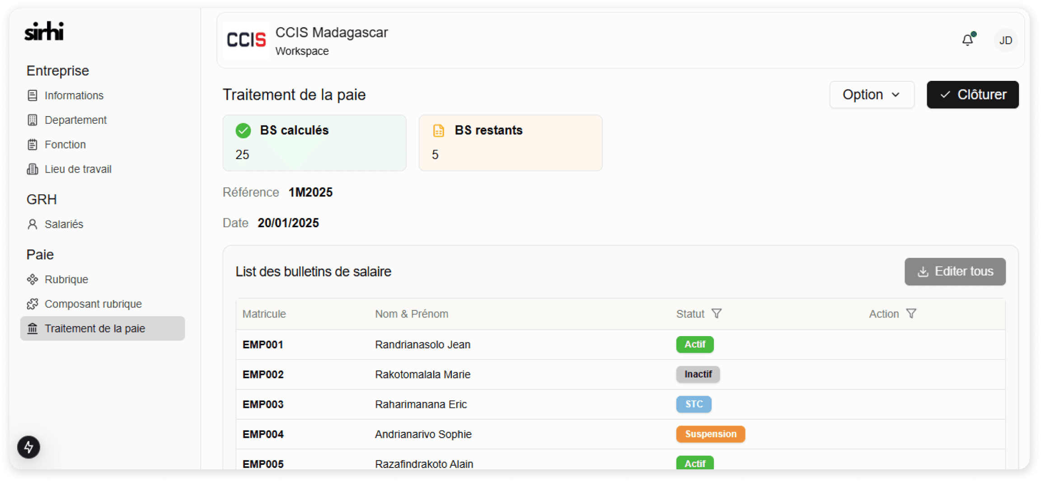Select the EMP003 Raharimanana Eric row
Screen dimensions: 1041x482
click(x=420, y=404)
